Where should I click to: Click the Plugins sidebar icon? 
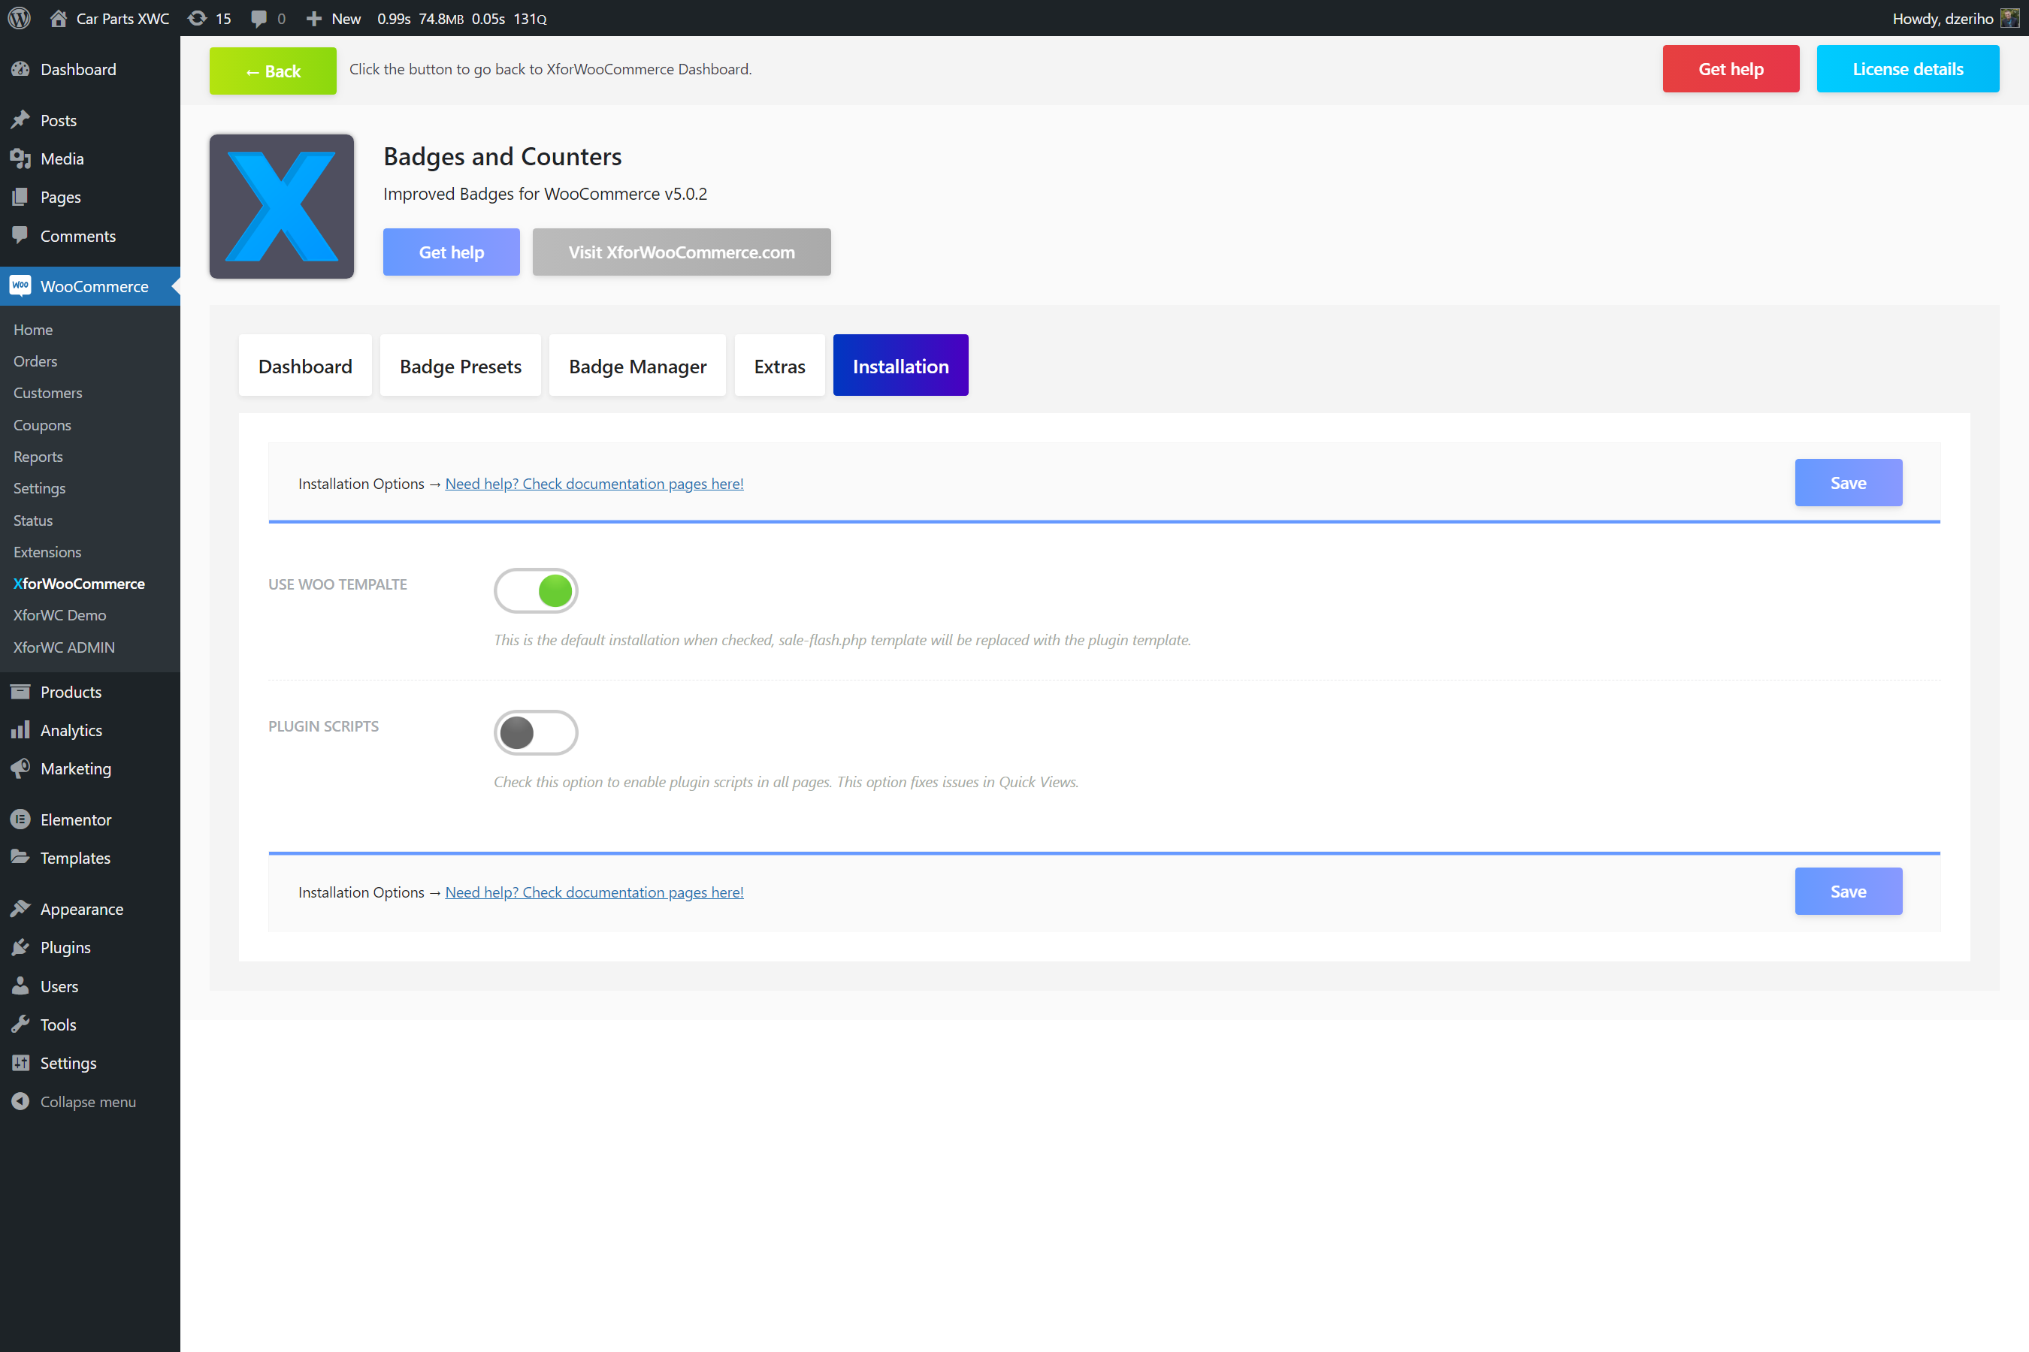point(21,946)
